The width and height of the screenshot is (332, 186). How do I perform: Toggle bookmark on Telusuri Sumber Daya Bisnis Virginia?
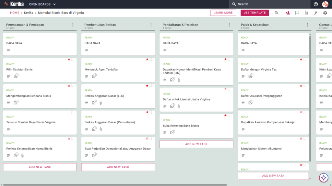pyautogui.click(x=72, y=112)
